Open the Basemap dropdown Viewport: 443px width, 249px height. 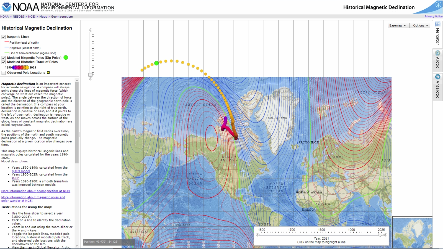click(397, 25)
